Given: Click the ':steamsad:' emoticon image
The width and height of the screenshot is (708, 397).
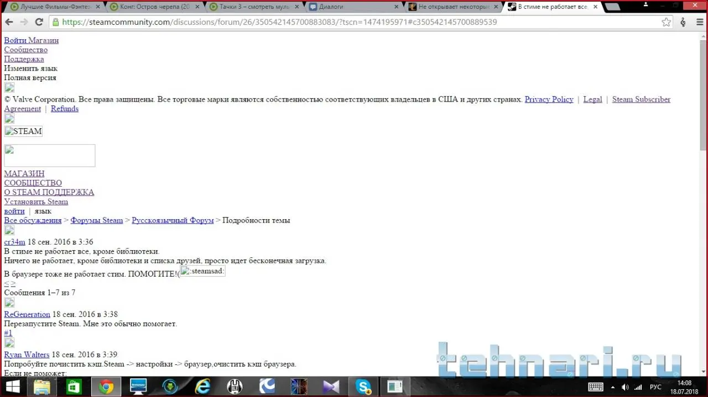Looking at the screenshot, I should 202,271.
